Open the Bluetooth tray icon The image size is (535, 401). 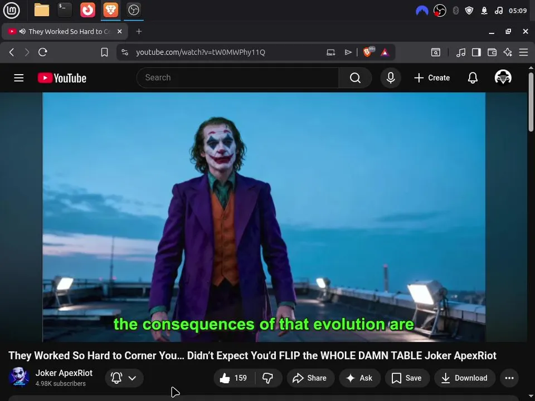coord(455,11)
